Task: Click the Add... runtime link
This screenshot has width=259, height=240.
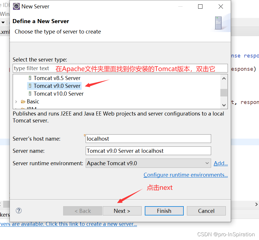Action: pyautogui.click(x=221, y=163)
